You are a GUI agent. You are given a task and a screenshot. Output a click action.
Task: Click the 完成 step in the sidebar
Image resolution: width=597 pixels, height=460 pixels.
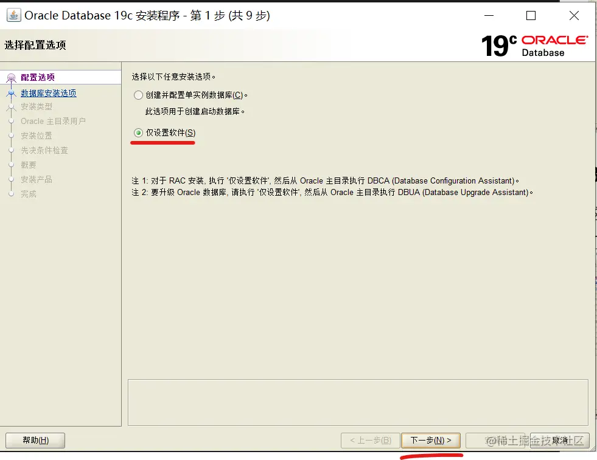[x=29, y=194]
